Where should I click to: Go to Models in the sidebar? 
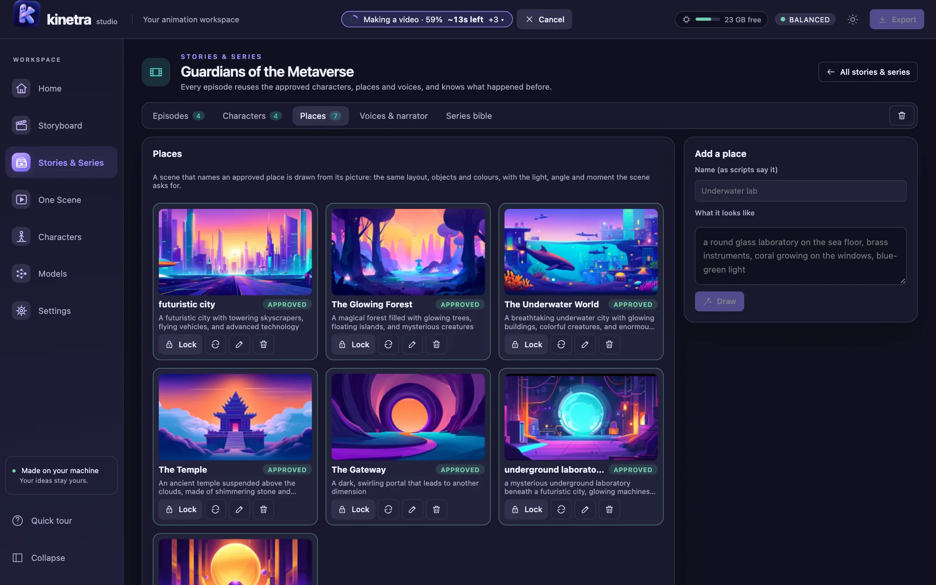tap(61, 273)
